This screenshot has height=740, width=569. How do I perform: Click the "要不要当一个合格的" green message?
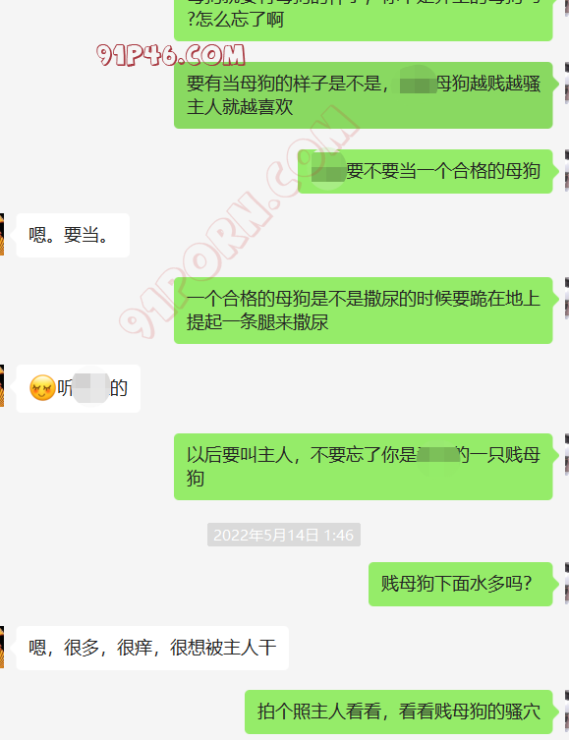[x=426, y=171]
